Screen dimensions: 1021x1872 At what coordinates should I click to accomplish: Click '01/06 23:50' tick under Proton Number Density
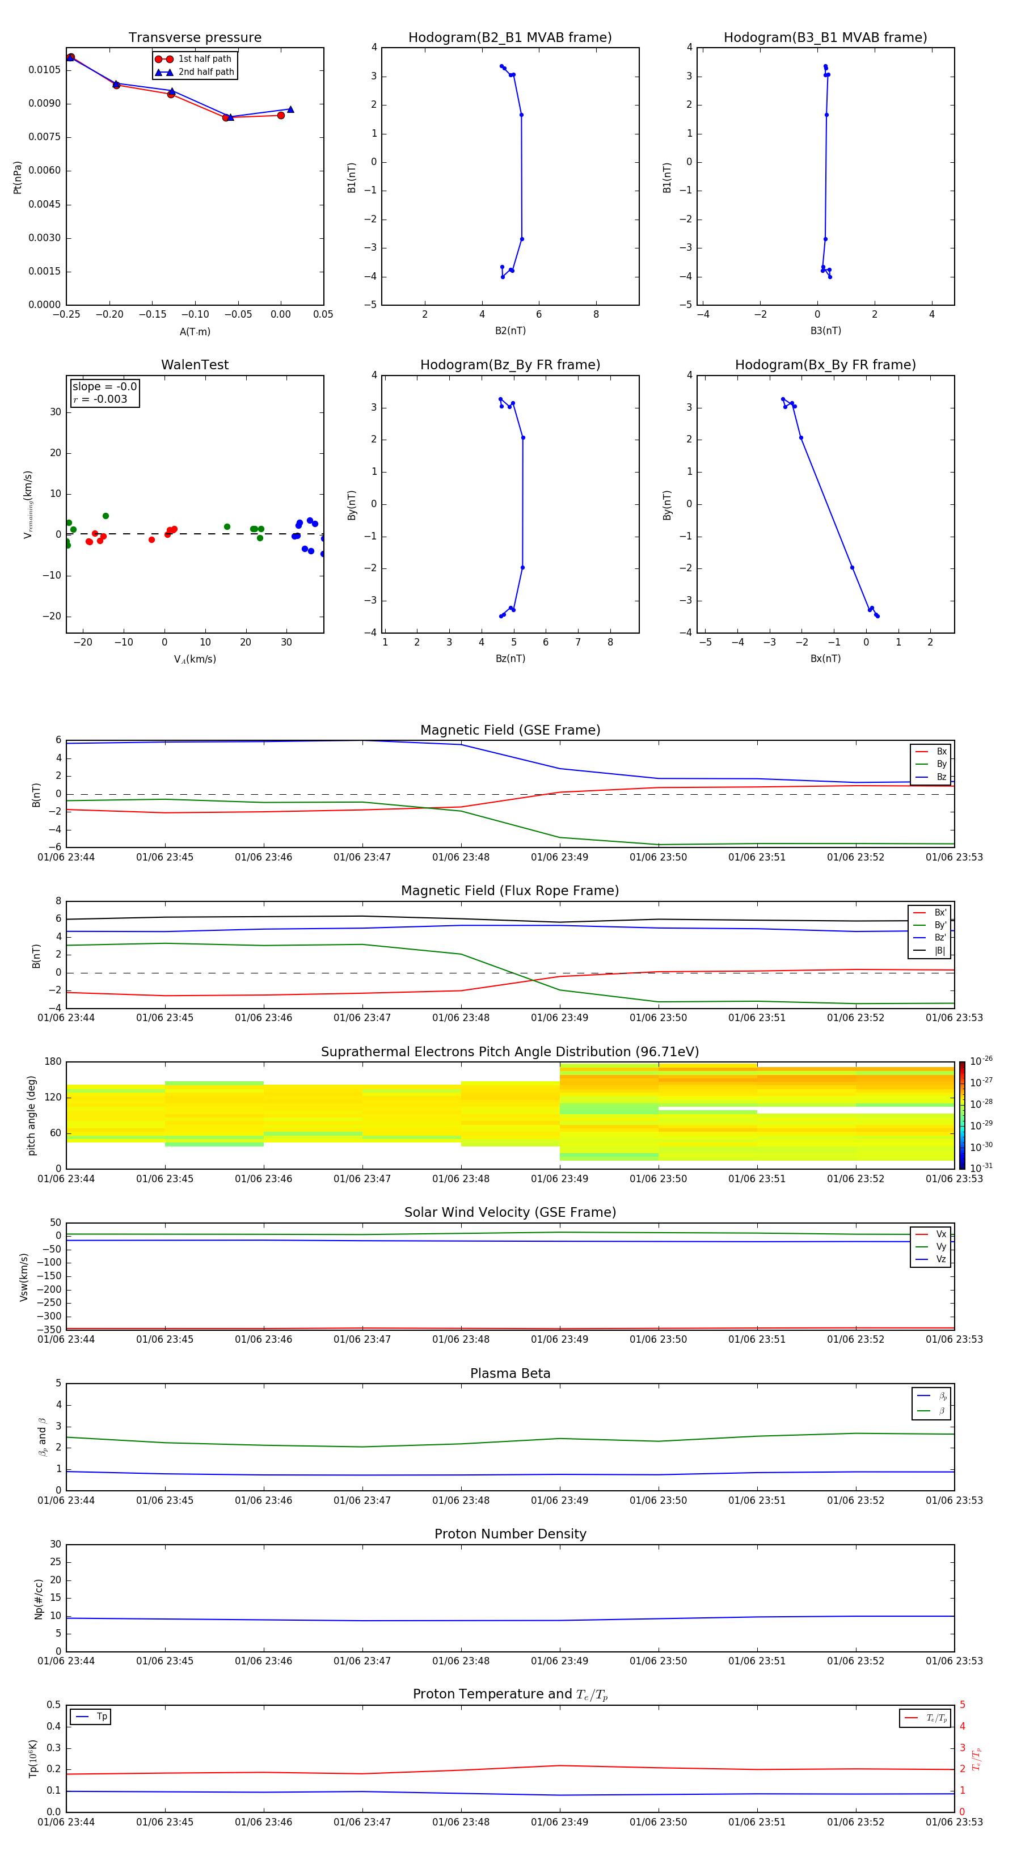pyautogui.click(x=659, y=1660)
